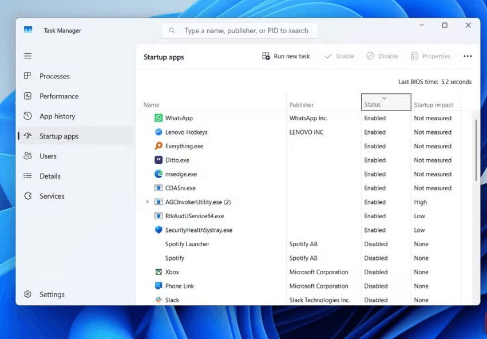Click the Processes sidebar icon

(27, 76)
